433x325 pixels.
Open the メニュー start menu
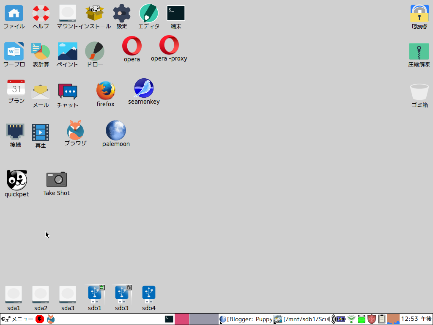[x=17, y=319]
